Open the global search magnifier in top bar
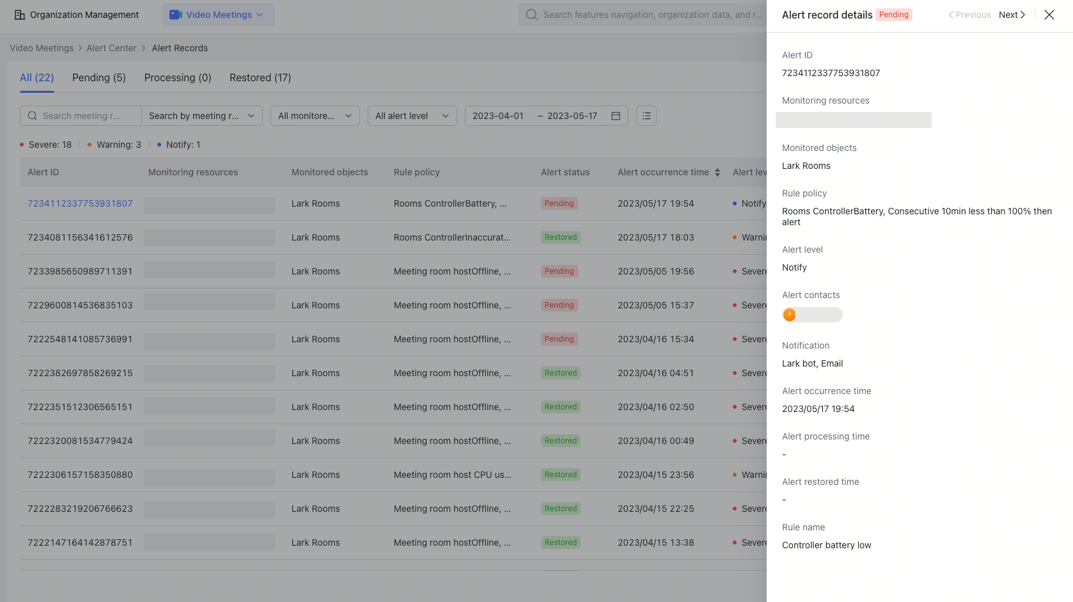This screenshot has height=602, width=1073. 531,14
